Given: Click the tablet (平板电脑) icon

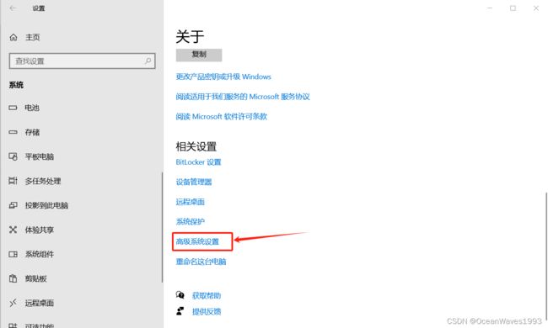Looking at the screenshot, I should pyautogui.click(x=13, y=156).
